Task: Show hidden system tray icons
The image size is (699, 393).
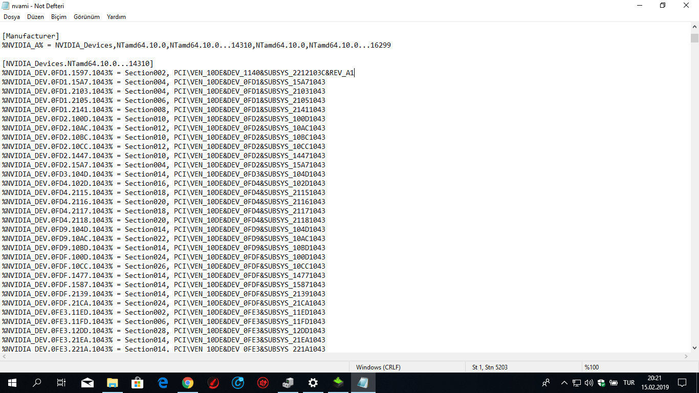Action: pyautogui.click(x=564, y=382)
